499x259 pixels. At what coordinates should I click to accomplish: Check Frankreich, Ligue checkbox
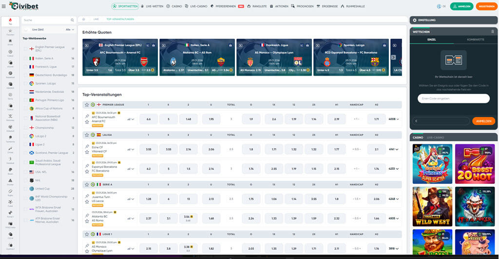click(26, 67)
